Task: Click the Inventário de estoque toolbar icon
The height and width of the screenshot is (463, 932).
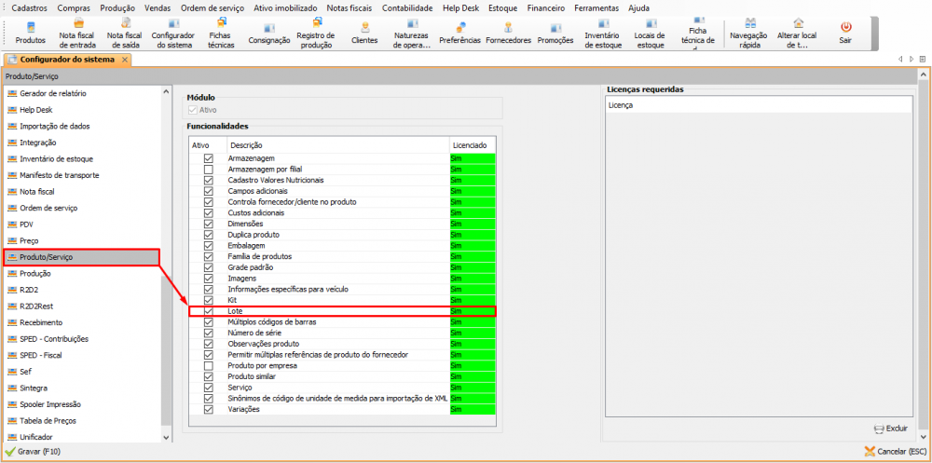Action: coord(603,33)
